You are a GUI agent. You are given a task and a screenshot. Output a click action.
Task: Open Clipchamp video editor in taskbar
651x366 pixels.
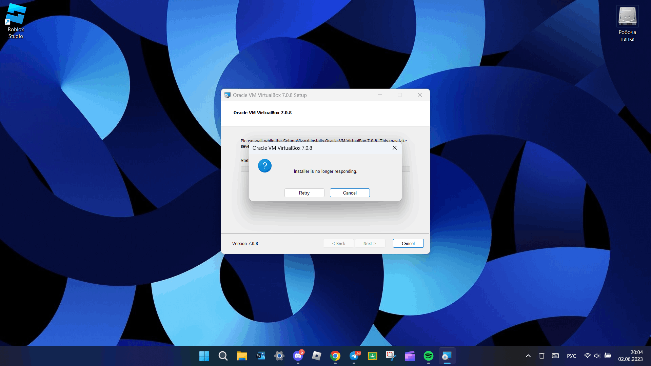point(410,356)
